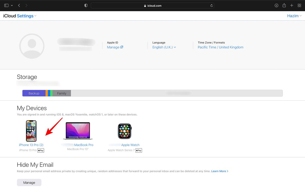
Task: Open the MacBook Pro device link
Action: pos(84,145)
